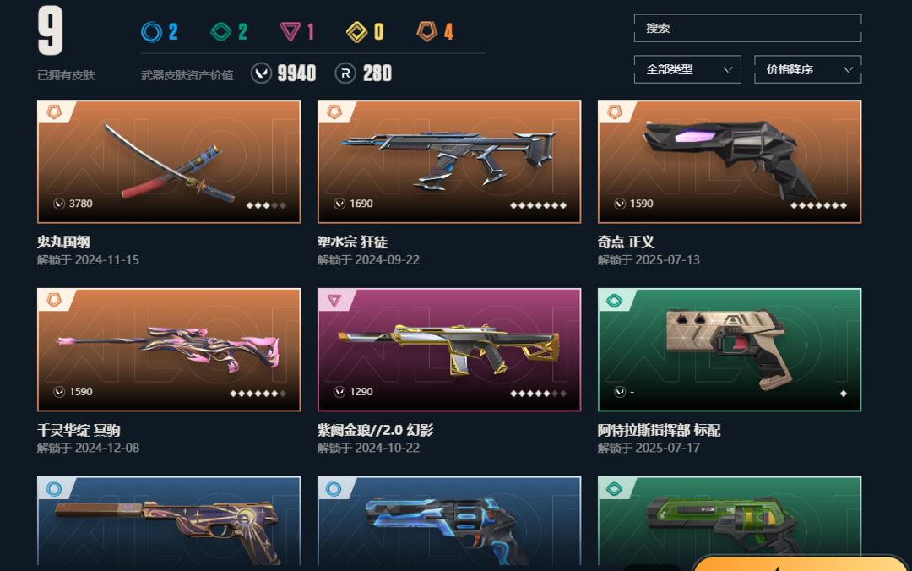The width and height of the screenshot is (912, 571).
Task: Click the 搜索 search input field
Action: 747,28
